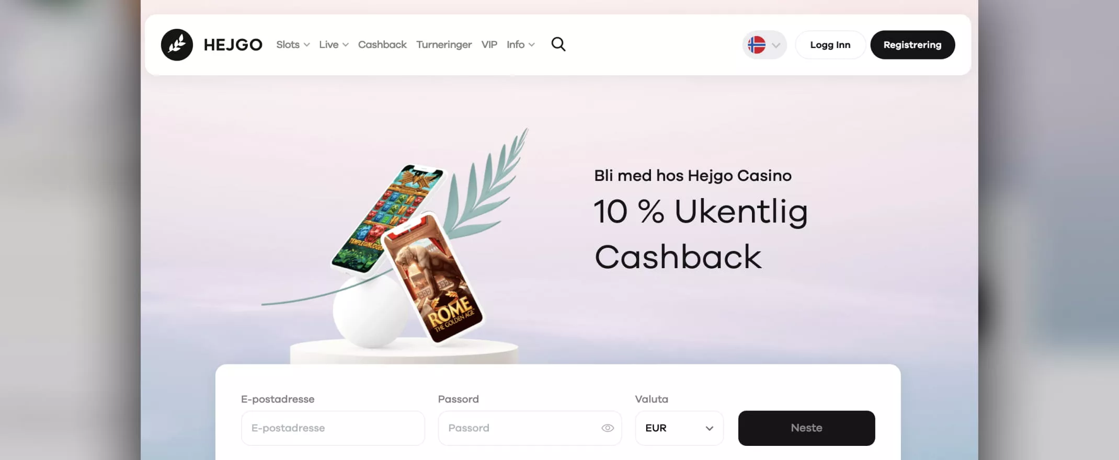This screenshot has height=460, width=1119.
Task: Expand the Live menu dropdown
Action: 334,45
